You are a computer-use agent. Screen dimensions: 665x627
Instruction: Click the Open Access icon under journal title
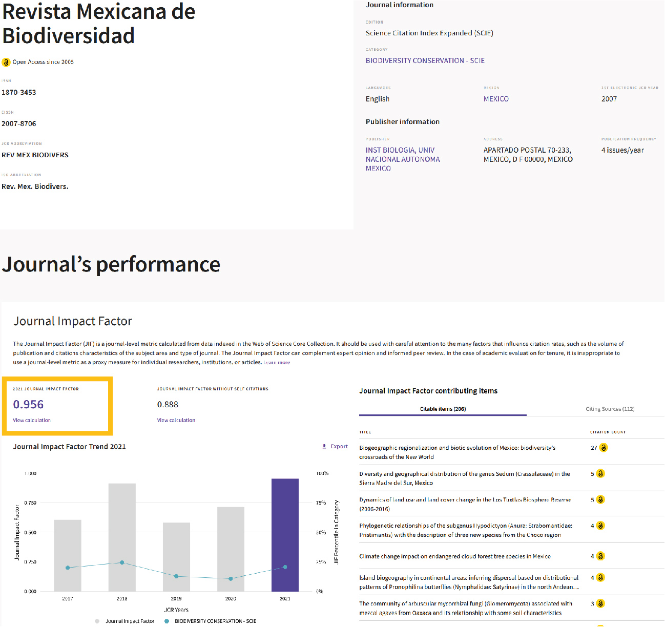[6, 62]
